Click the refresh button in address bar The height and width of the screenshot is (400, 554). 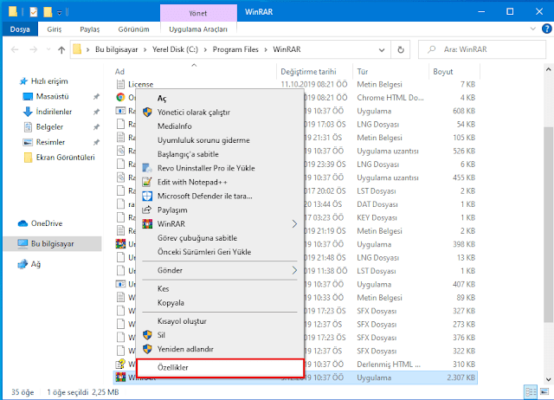[x=400, y=50]
